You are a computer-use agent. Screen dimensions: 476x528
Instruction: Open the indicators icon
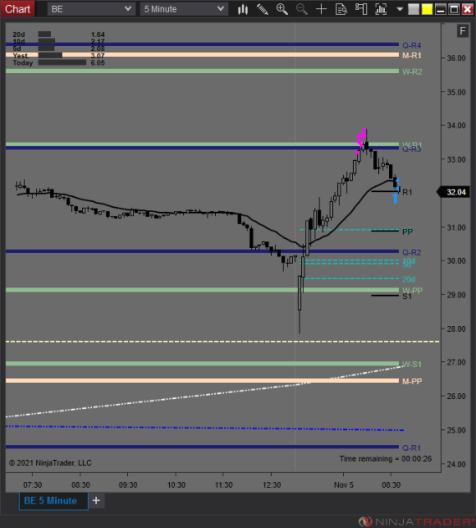click(381, 9)
